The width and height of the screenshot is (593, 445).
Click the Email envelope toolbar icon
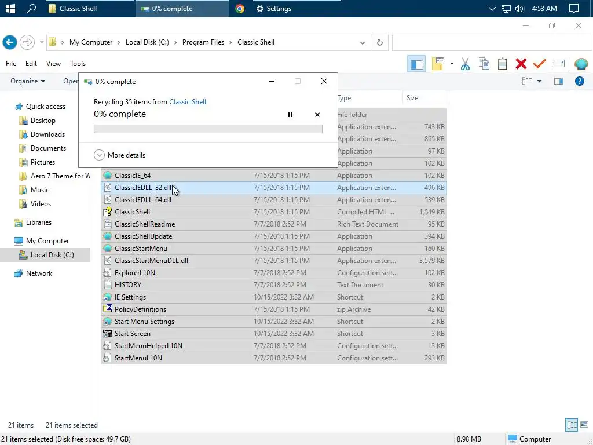[x=558, y=64]
